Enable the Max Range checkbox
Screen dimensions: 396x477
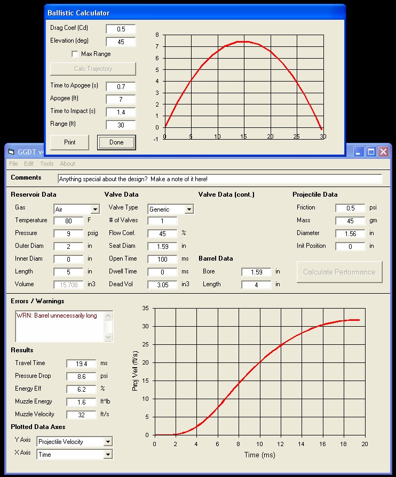(75, 54)
